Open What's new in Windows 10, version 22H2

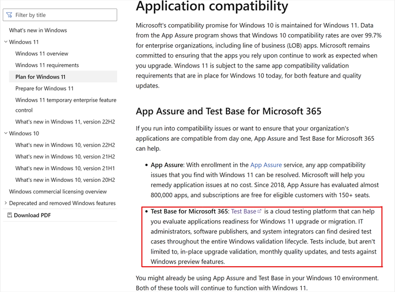pos(65,145)
